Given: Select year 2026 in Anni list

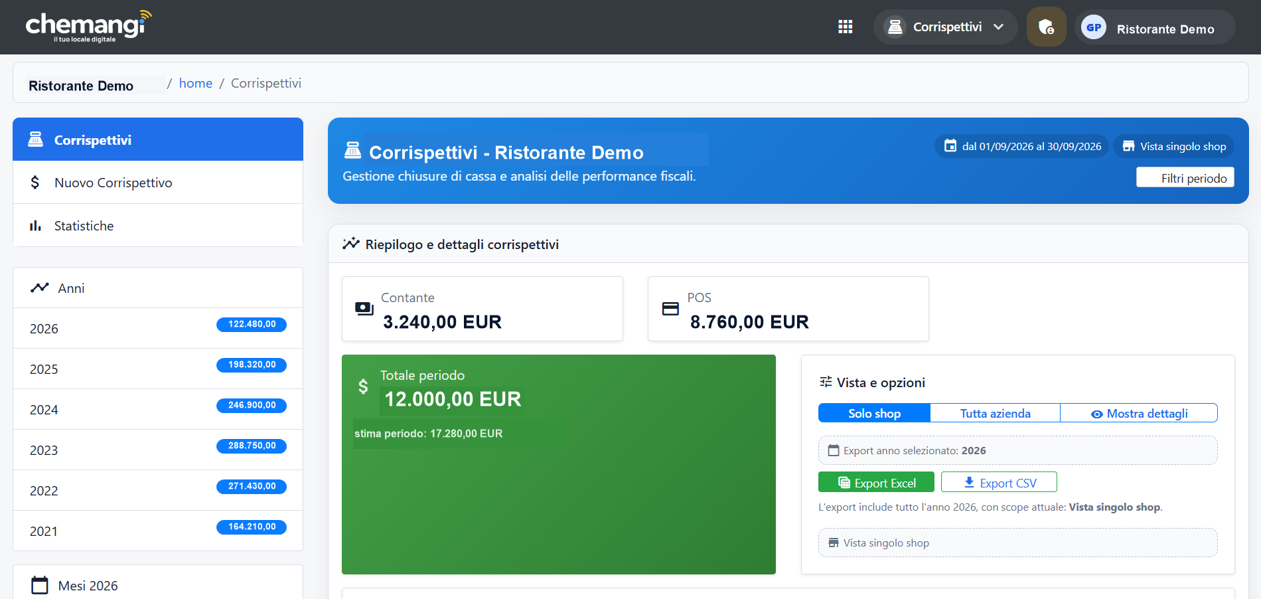Looking at the screenshot, I should tap(158, 328).
